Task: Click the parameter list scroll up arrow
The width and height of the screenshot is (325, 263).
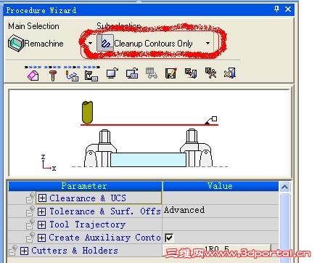Action: tap(284, 187)
